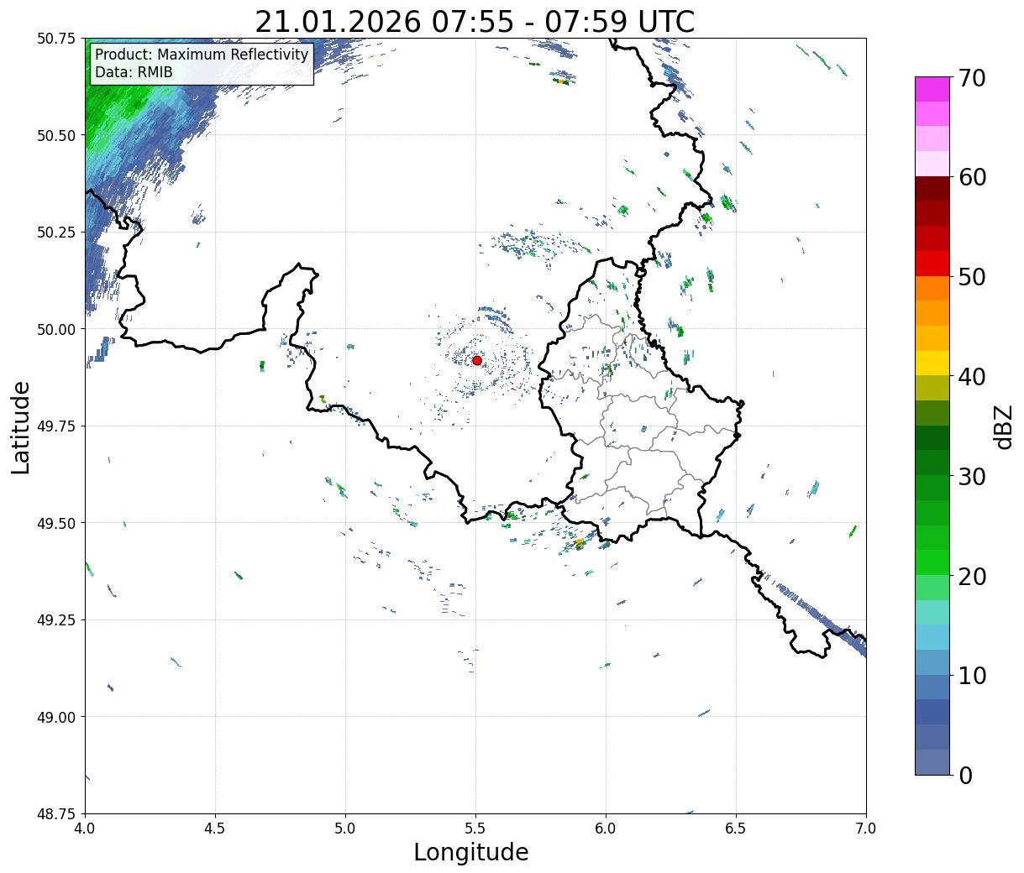
Task: Click the 40 dBZ colorbar tick label
Action: point(972,377)
